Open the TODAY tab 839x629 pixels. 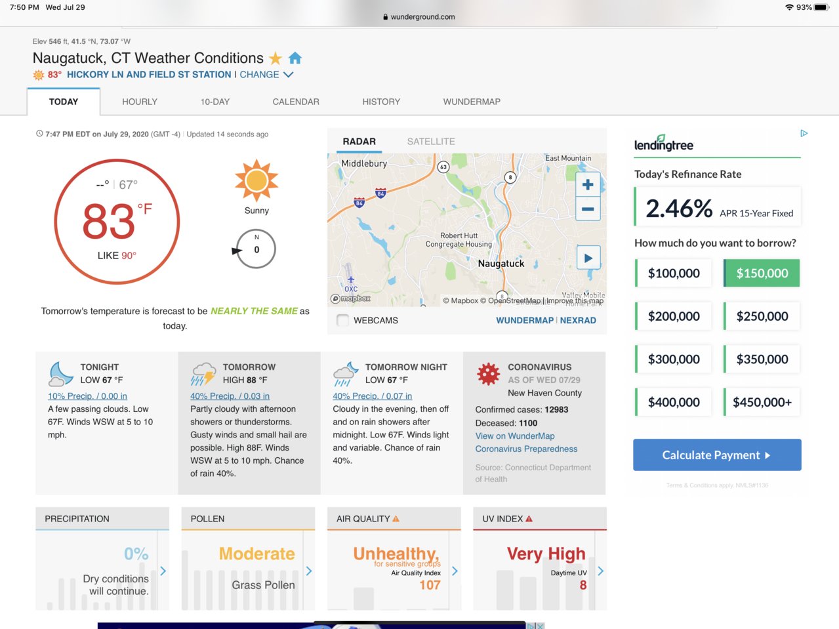(64, 102)
